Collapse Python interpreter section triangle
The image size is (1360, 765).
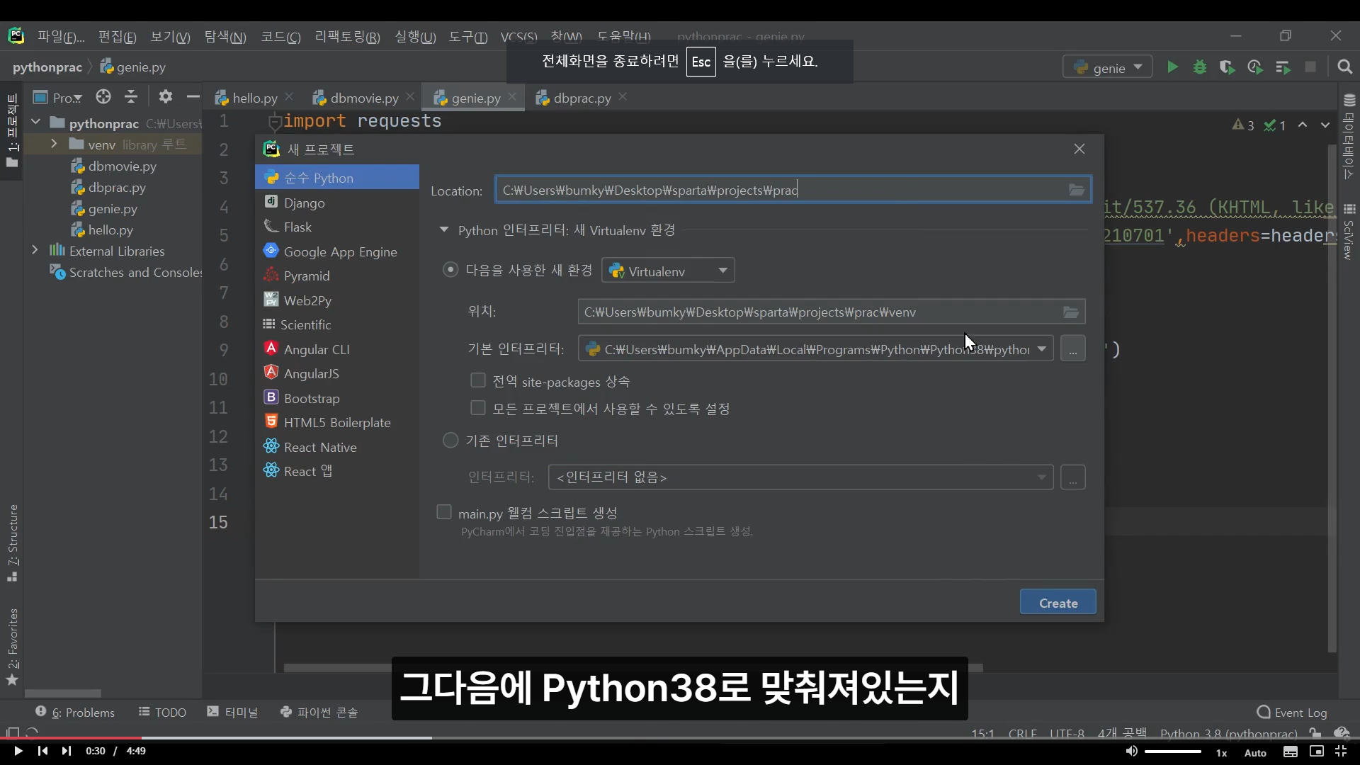click(444, 229)
